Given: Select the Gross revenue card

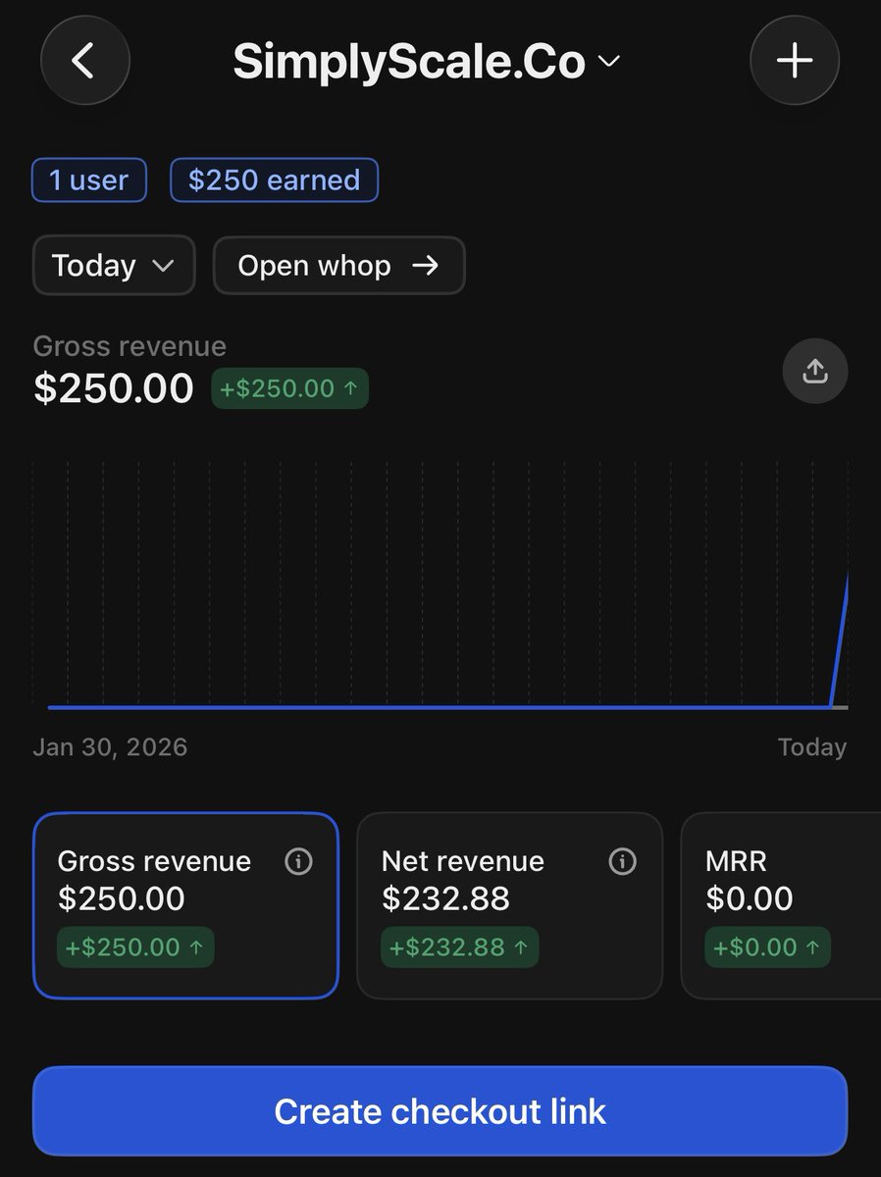Looking at the screenshot, I should 185,905.
